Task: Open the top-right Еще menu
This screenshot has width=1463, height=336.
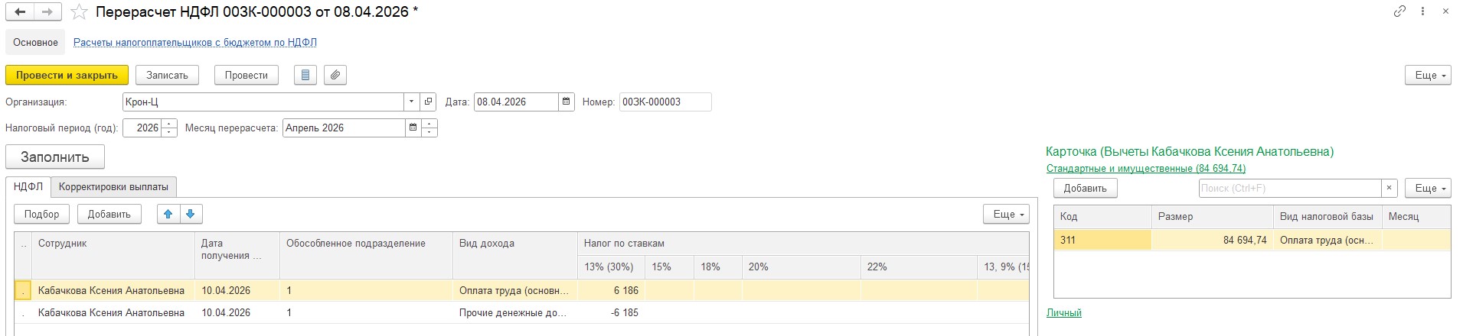Action: 1428,75
